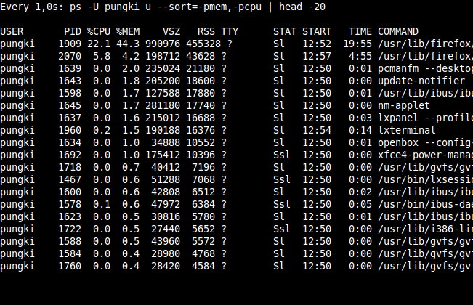Screen dimensions: 473x305
Task: Click the openbox --config command
Action: pos(425,143)
